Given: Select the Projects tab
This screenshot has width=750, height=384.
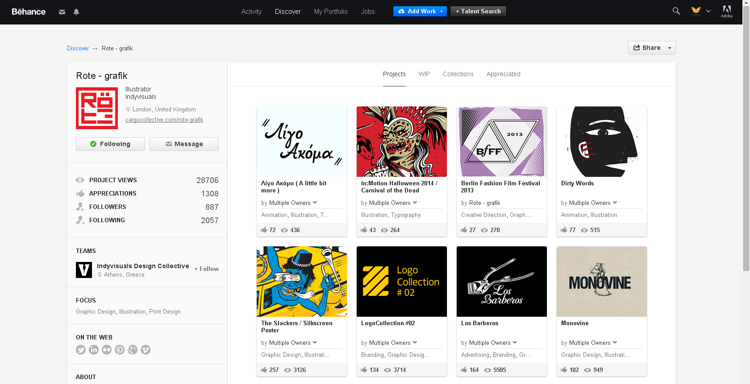Looking at the screenshot, I should click(x=394, y=74).
